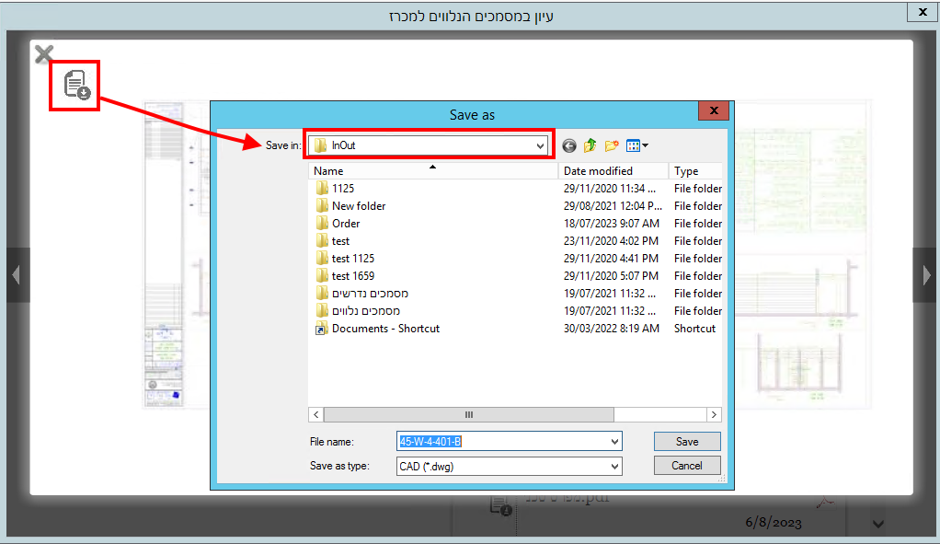The width and height of the screenshot is (940, 544).
Task: Open the 'Save as type' CAD (*.dwg) dropdown
Action: (x=614, y=466)
